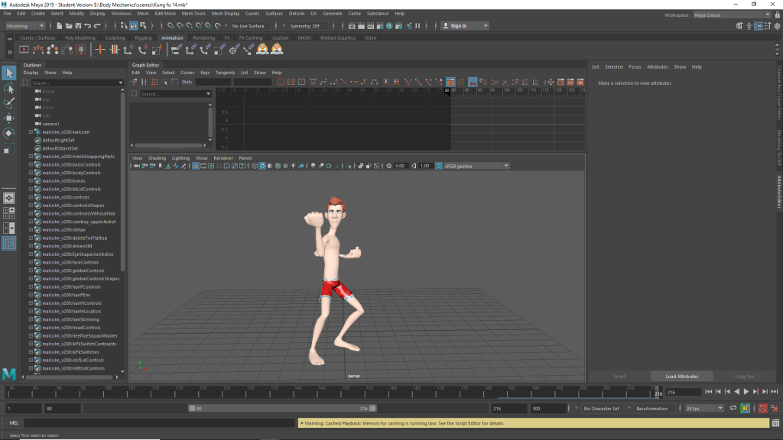Open the Modeling menu set dropdown
783x440 pixels.
pyautogui.click(x=26, y=26)
